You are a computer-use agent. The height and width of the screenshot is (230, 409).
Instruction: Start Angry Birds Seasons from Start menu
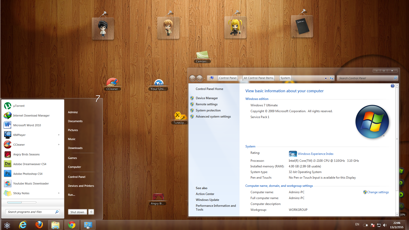pyautogui.click(x=32, y=154)
